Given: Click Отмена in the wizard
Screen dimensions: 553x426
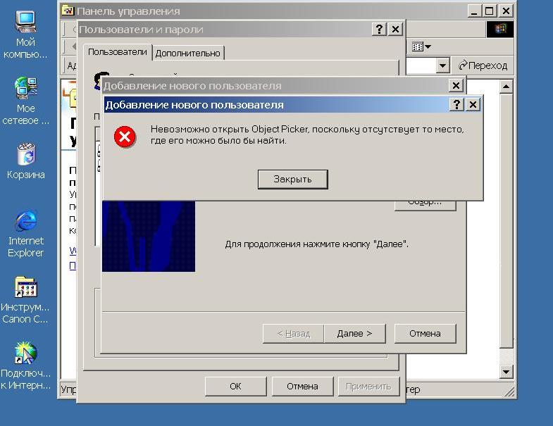Looking at the screenshot, I should click(425, 333).
